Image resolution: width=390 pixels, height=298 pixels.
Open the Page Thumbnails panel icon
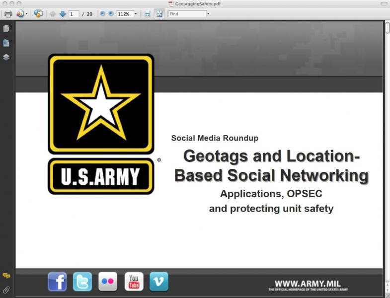6,28
